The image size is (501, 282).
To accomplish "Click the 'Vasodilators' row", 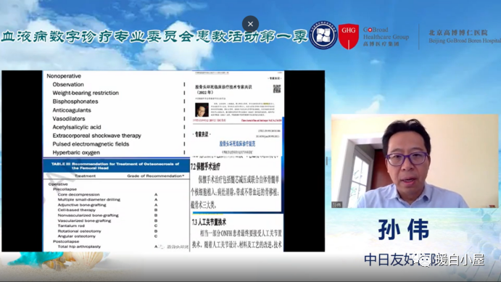I will click(x=118, y=118).
